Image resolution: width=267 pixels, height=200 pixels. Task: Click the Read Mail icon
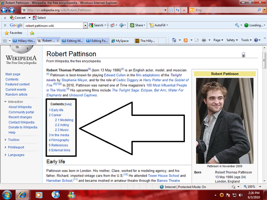[x=196, y=40]
